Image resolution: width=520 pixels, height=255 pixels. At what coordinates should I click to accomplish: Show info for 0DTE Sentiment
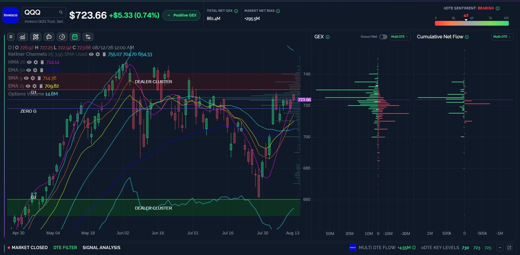click(498, 8)
